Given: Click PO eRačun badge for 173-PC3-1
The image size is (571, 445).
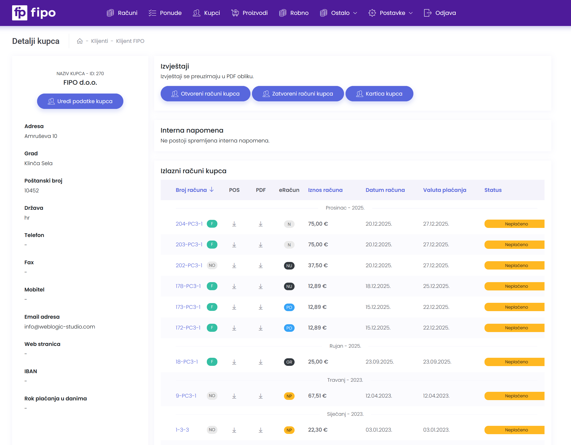Looking at the screenshot, I should (x=289, y=307).
